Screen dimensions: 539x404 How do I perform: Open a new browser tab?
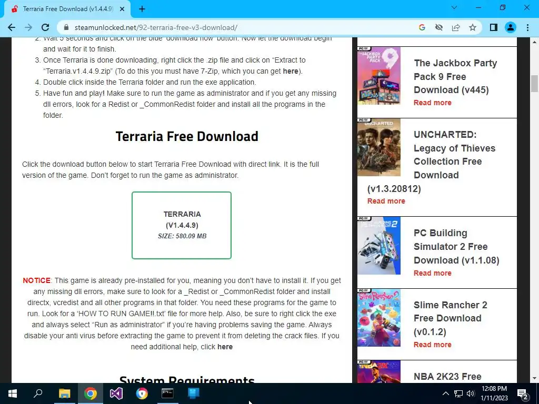(142, 9)
